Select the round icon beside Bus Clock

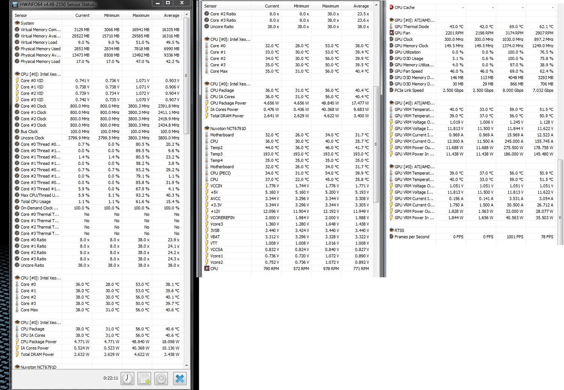click(17, 132)
